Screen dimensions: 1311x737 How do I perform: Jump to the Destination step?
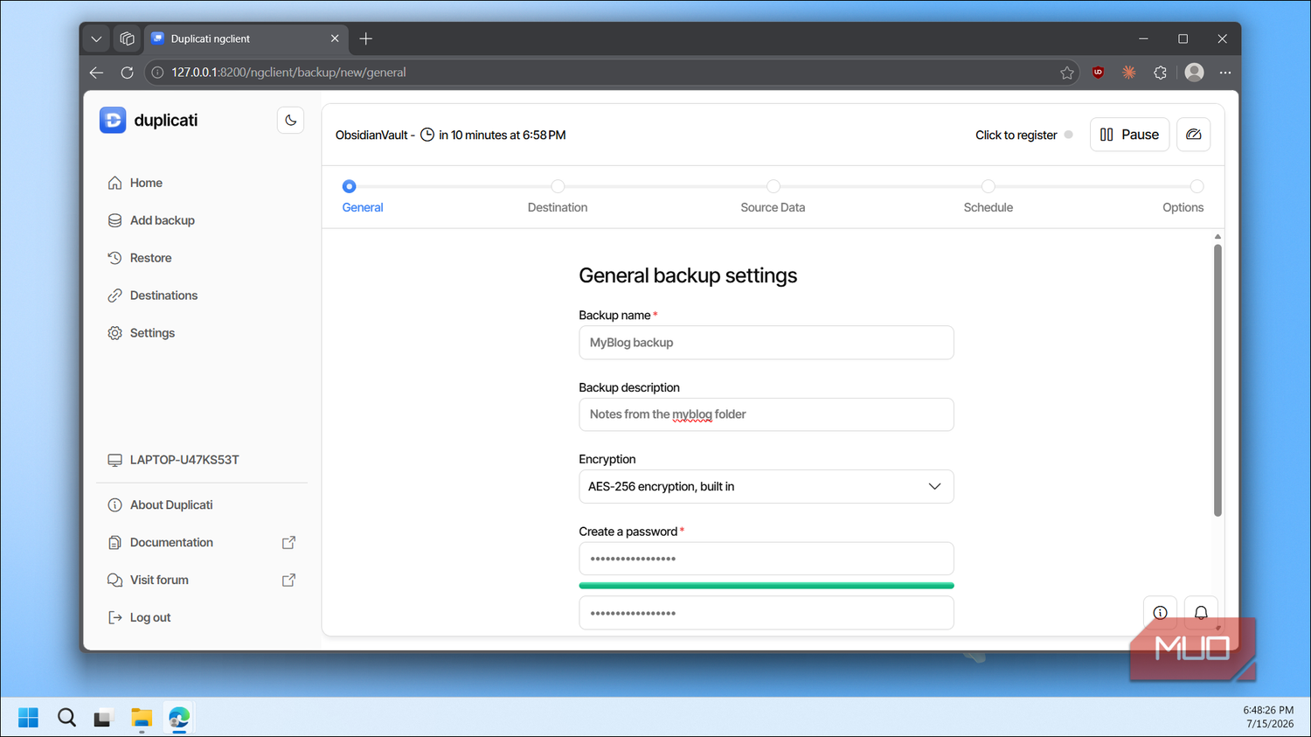(558, 198)
